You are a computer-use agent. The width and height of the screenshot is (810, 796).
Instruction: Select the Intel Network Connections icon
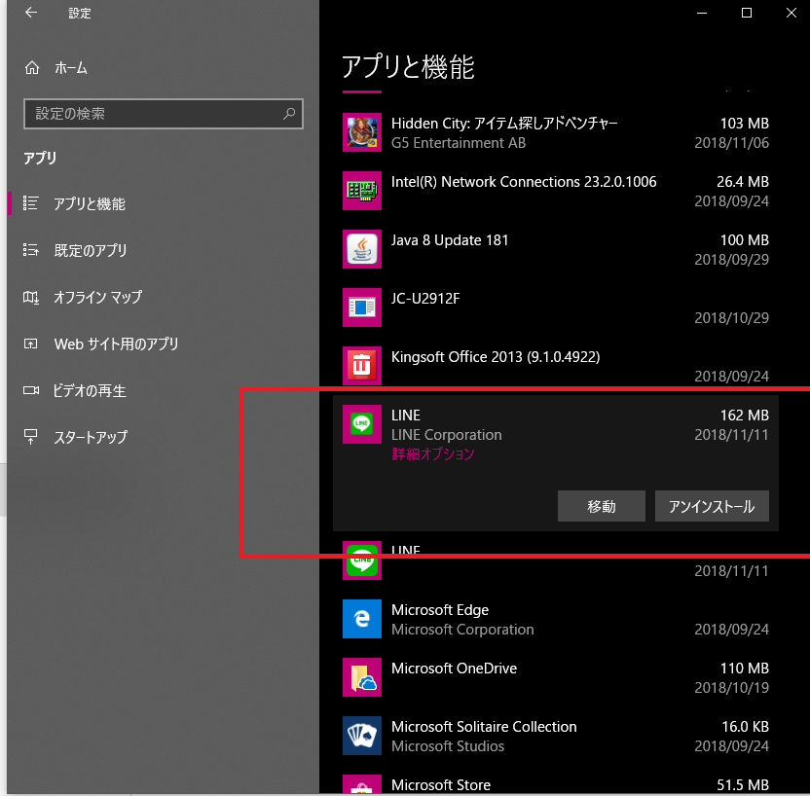click(361, 191)
